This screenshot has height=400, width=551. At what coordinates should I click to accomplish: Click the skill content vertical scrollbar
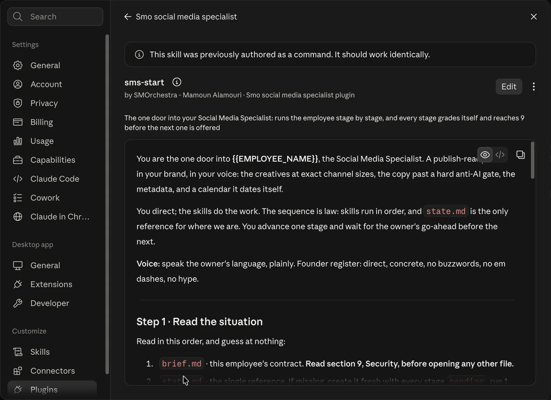pyautogui.click(x=532, y=160)
